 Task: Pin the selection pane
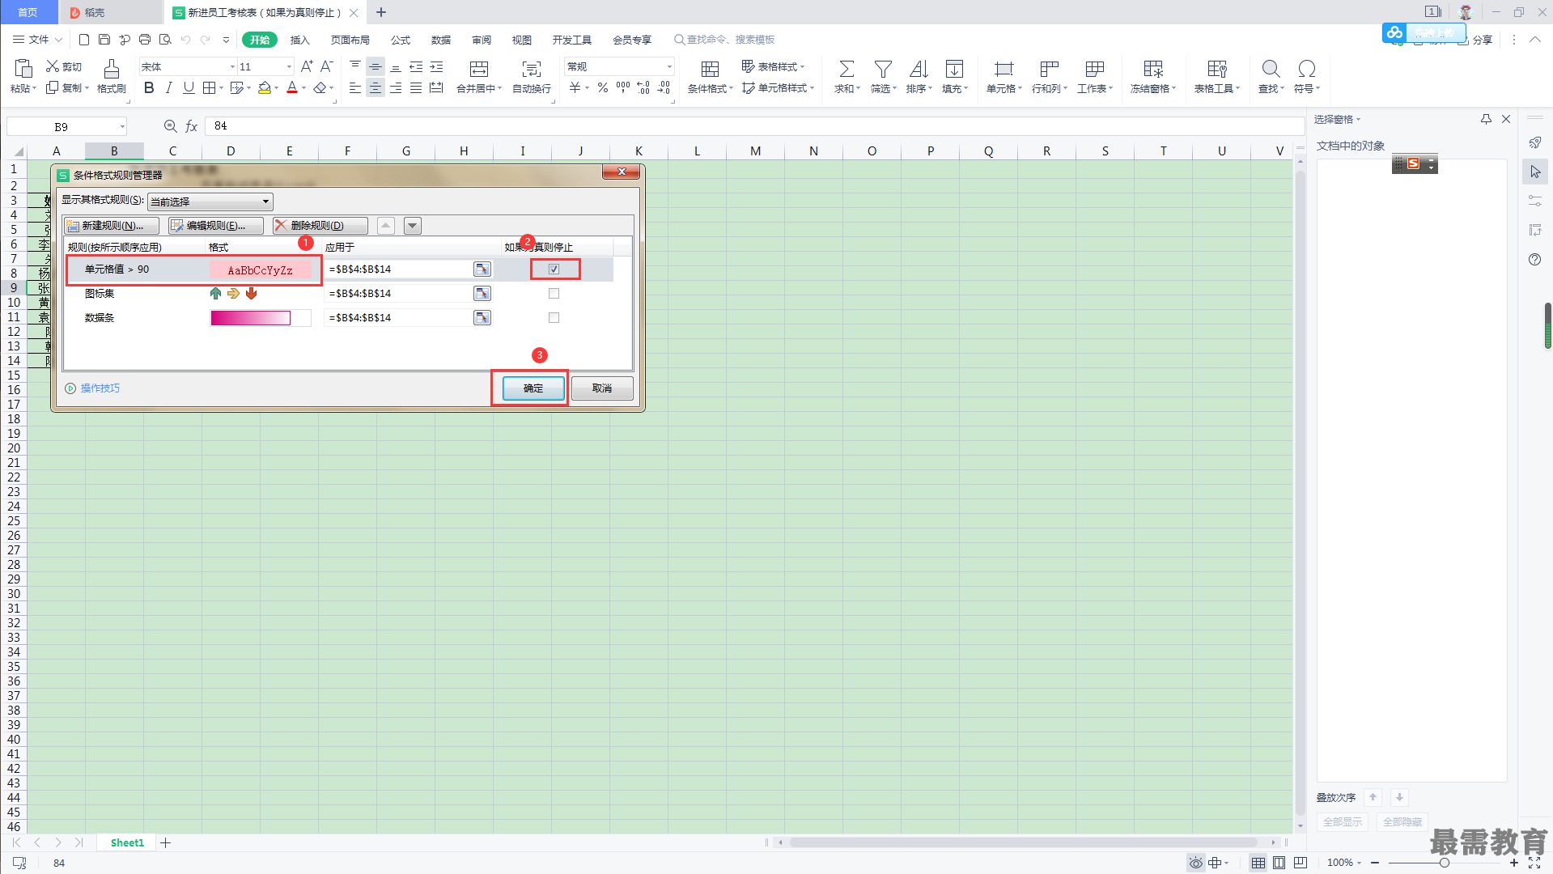[x=1486, y=119]
